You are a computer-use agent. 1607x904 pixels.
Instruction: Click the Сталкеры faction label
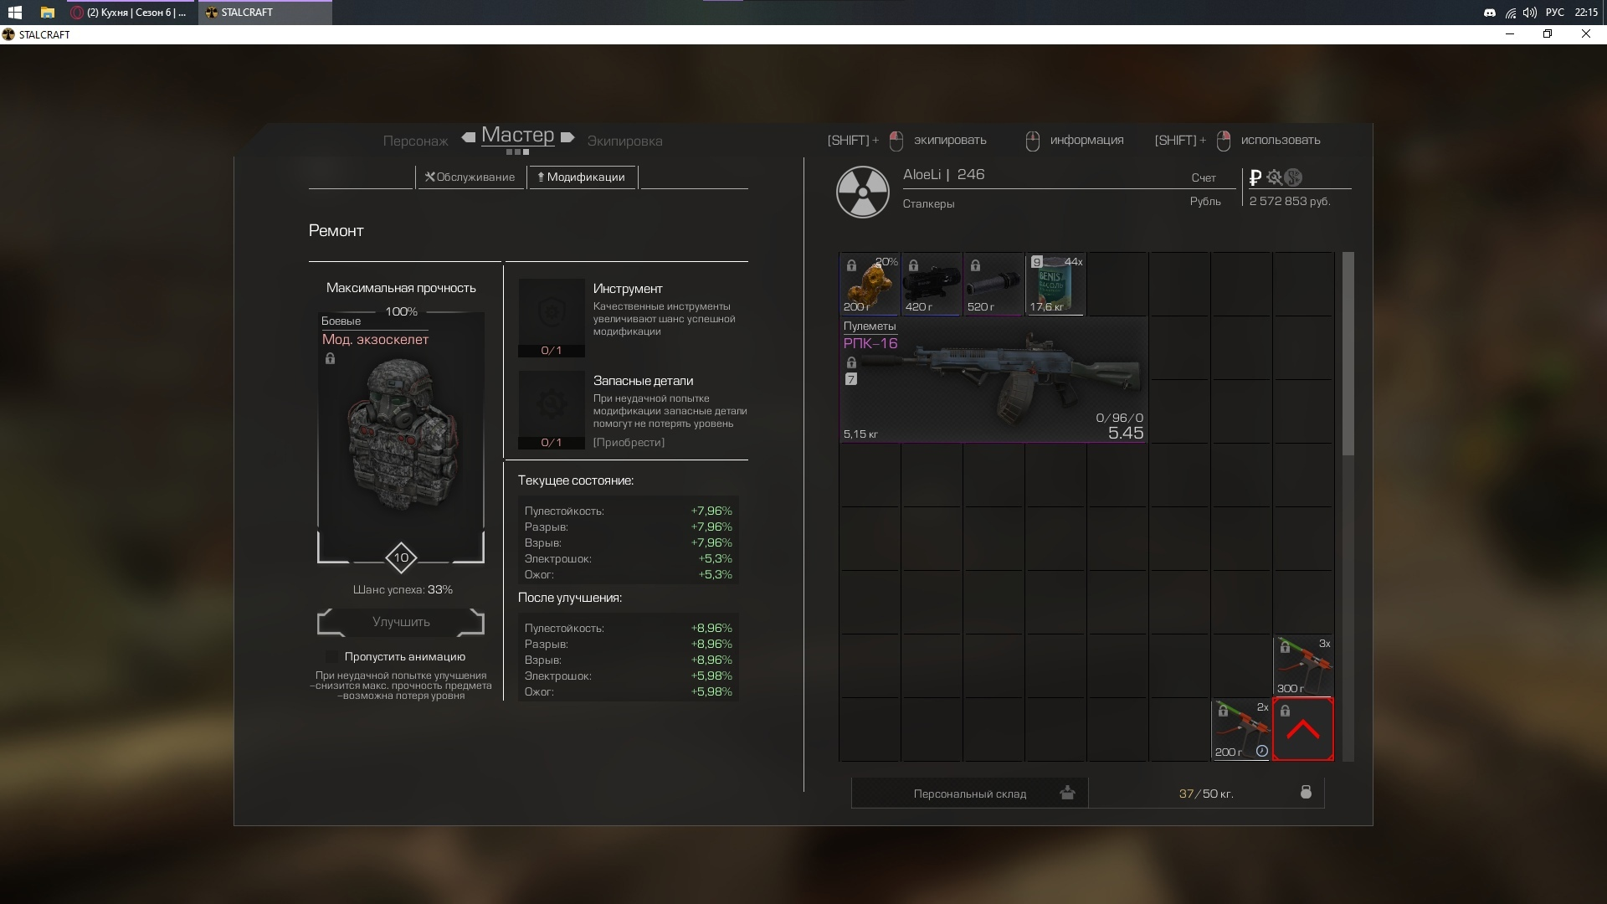click(928, 203)
